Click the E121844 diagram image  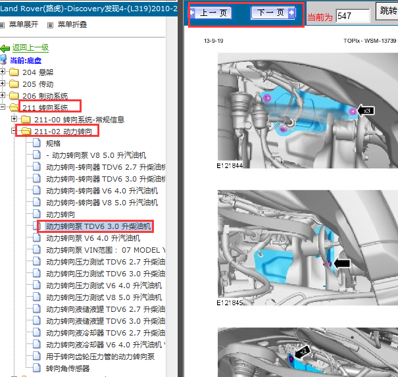pyautogui.click(x=308, y=111)
